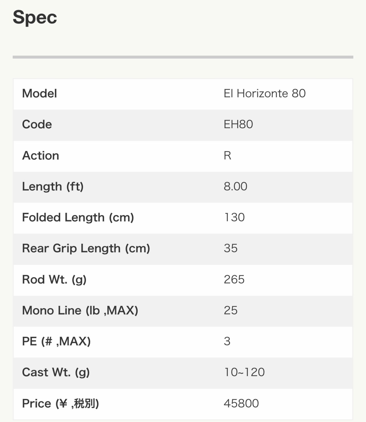Select the Rod Wt. (g) label
Image resolution: width=366 pixels, height=422 pixels.
(x=54, y=280)
